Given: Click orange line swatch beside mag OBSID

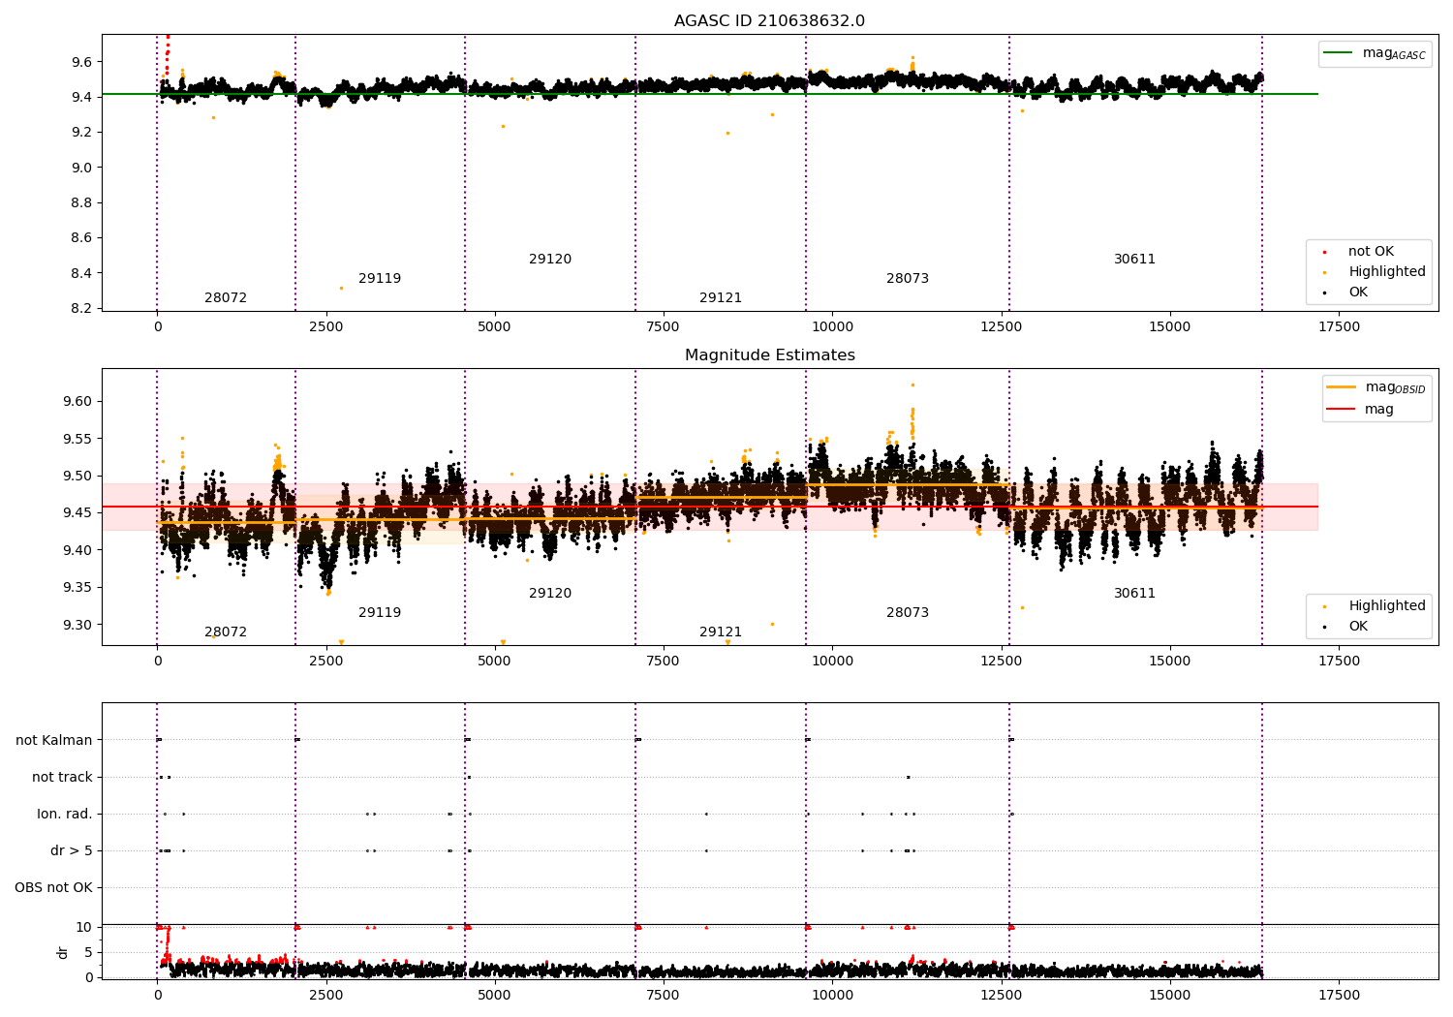Looking at the screenshot, I should tap(1342, 387).
